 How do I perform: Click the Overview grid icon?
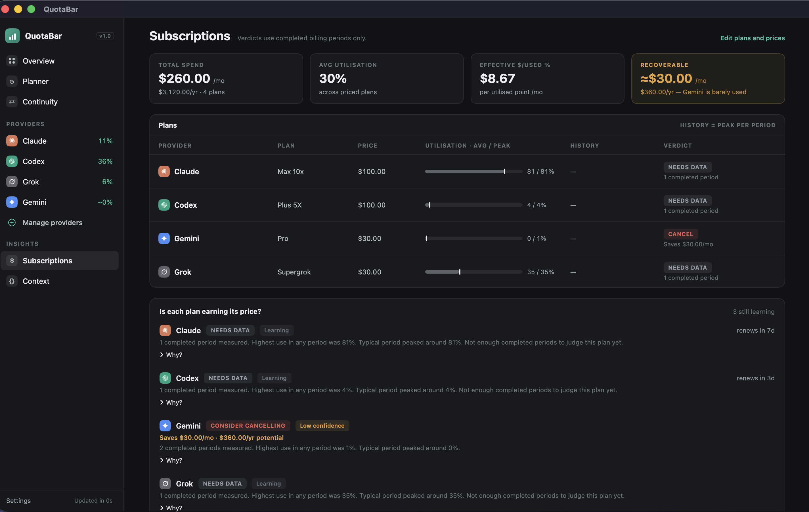(12, 61)
